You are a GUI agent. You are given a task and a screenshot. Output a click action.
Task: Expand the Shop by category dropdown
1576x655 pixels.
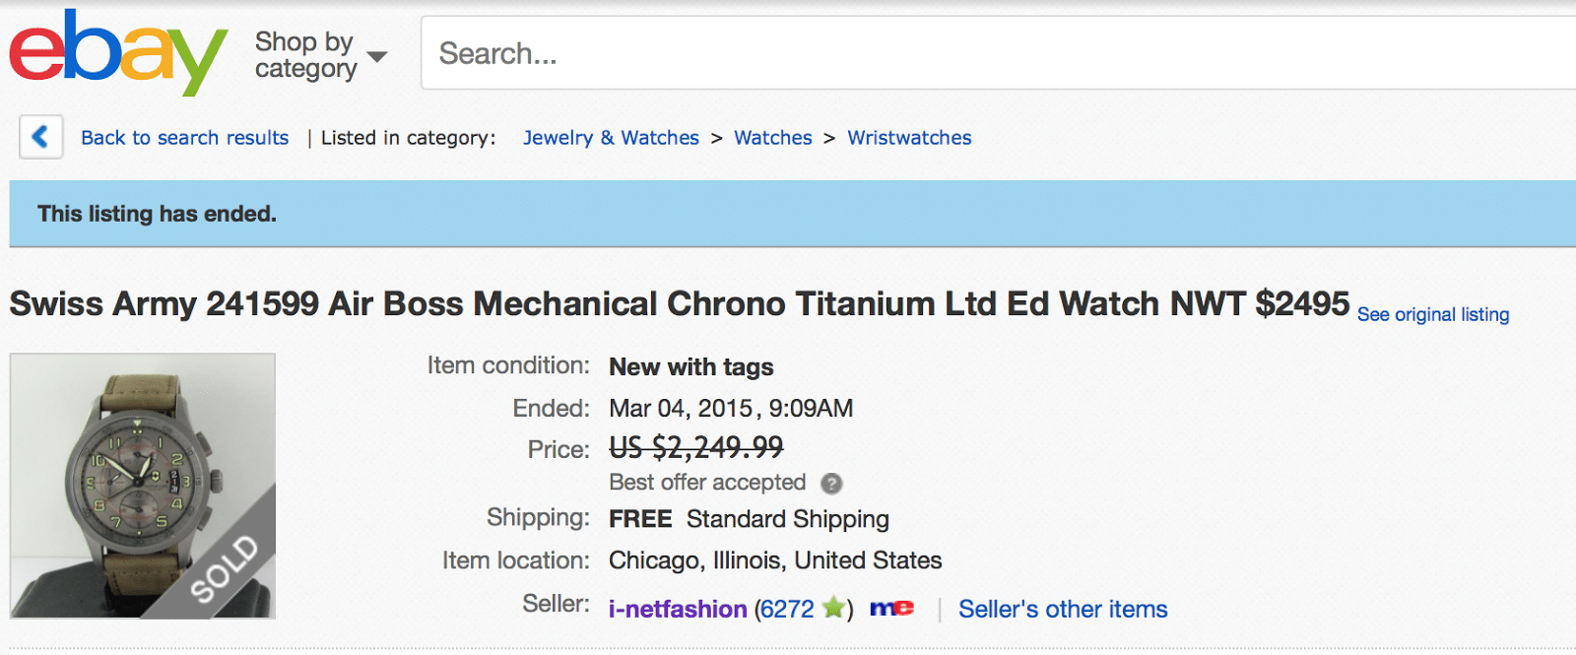[320, 54]
